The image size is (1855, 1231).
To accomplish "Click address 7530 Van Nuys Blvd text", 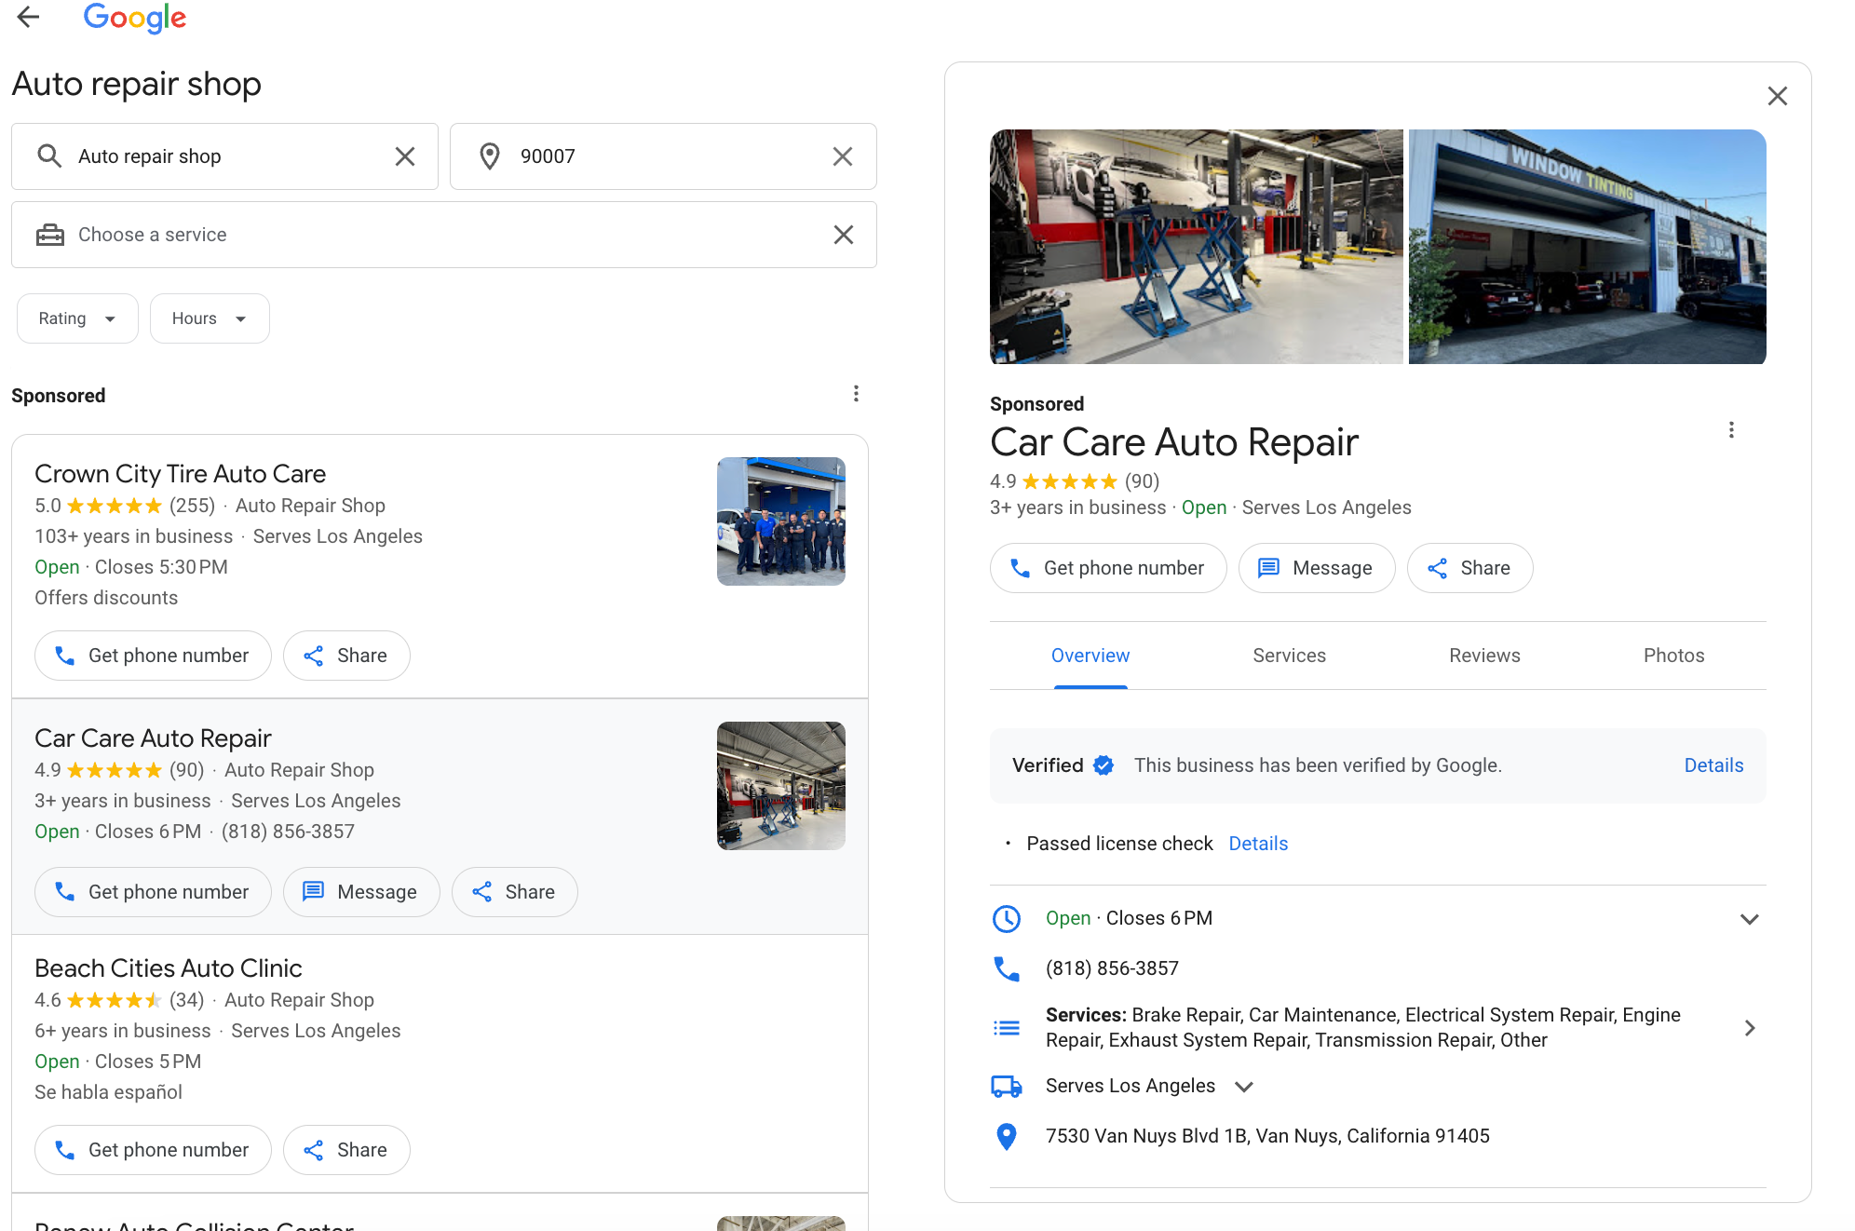I will point(1267,1136).
